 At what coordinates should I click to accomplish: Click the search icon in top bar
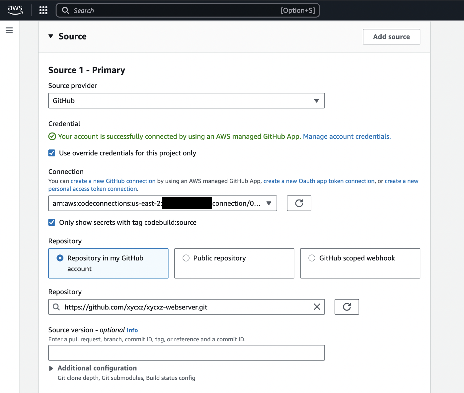point(66,11)
